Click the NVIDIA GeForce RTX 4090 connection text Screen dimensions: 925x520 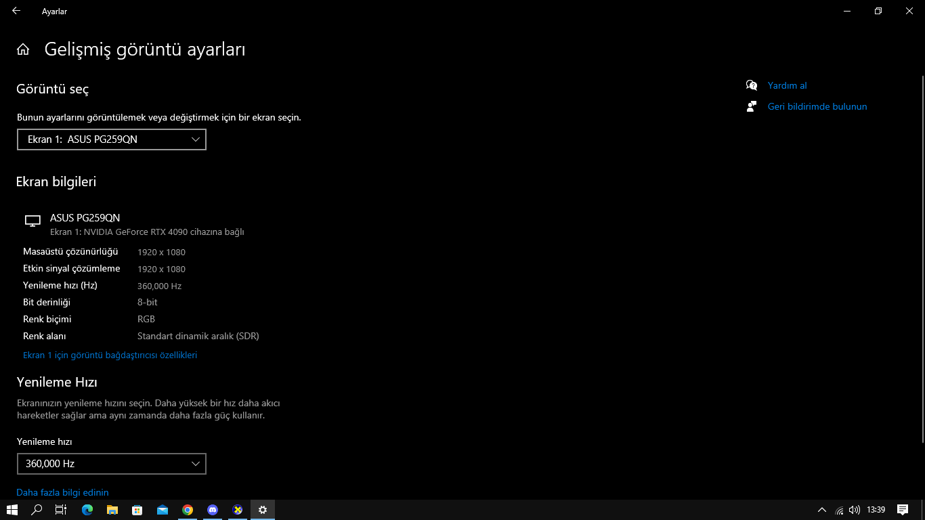tap(147, 232)
